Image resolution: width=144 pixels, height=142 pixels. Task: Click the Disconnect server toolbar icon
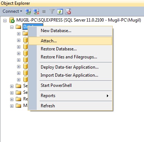(x=36, y=12)
